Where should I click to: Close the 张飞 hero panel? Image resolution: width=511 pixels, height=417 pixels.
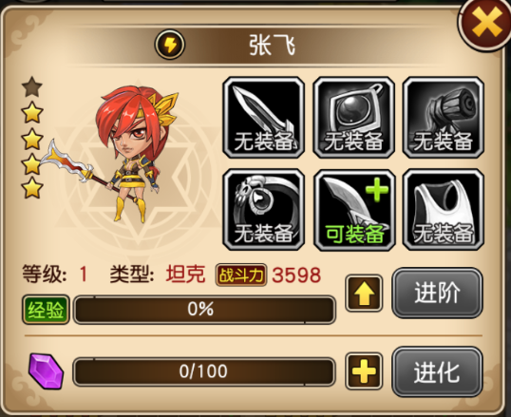(485, 24)
